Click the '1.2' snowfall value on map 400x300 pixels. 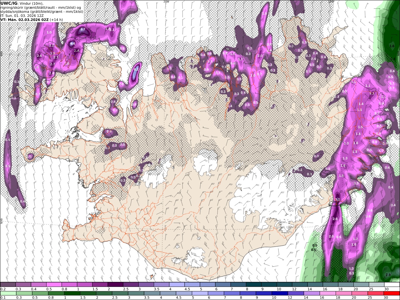(x=355, y=239)
